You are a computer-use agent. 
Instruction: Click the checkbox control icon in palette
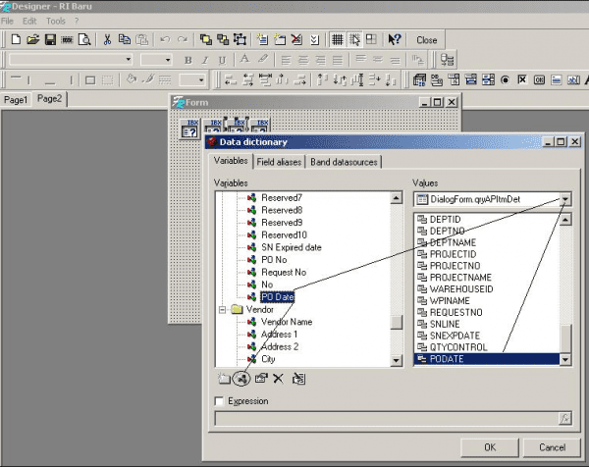pyautogui.click(x=522, y=79)
